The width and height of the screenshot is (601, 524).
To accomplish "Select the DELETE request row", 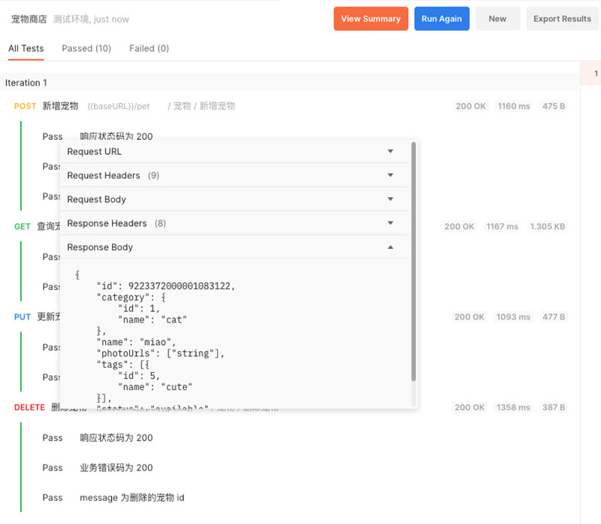I will pyautogui.click(x=30, y=407).
